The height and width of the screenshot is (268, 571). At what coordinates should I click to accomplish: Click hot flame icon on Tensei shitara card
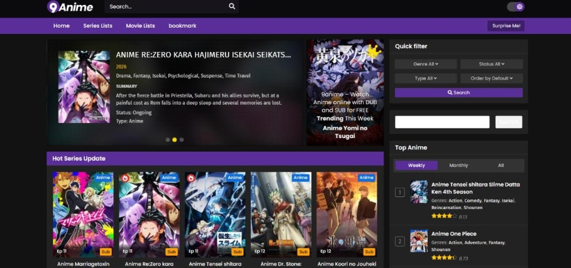(x=191, y=178)
